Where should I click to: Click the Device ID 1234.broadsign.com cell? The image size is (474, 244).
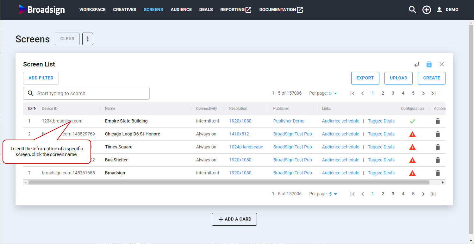(62, 121)
